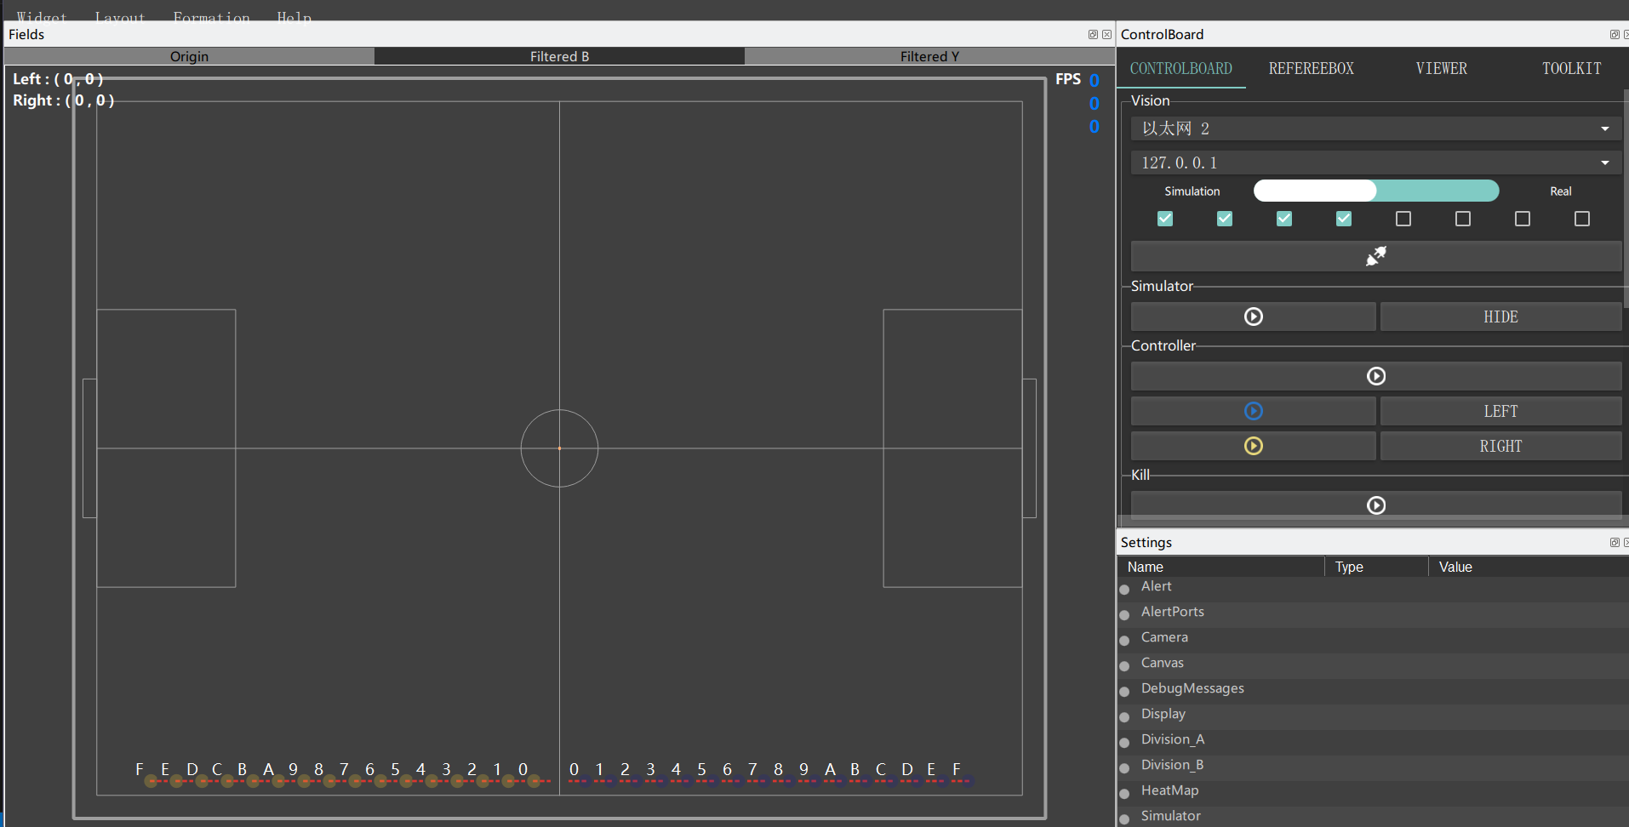The width and height of the screenshot is (1629, 827).
Task: Click the RIGHT side button
Action: coord(1500,446)
